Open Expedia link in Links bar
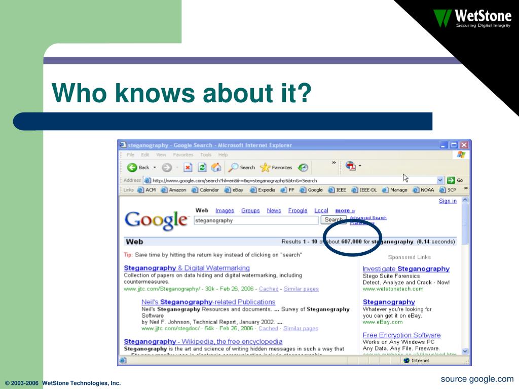 [263, 190]
